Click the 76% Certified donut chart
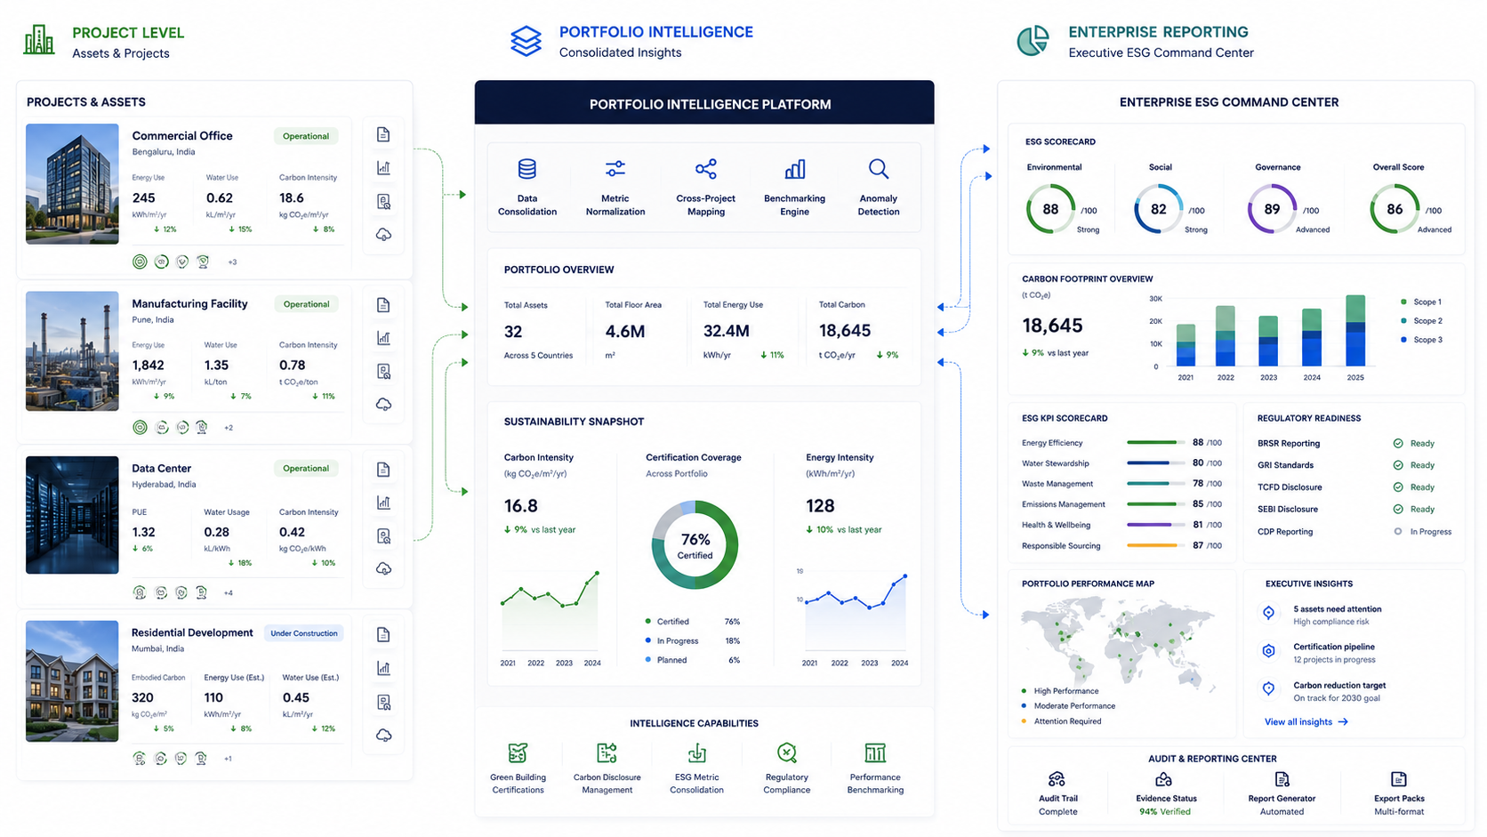Screen dimensions: 1487x837 (x=695, y=544)
